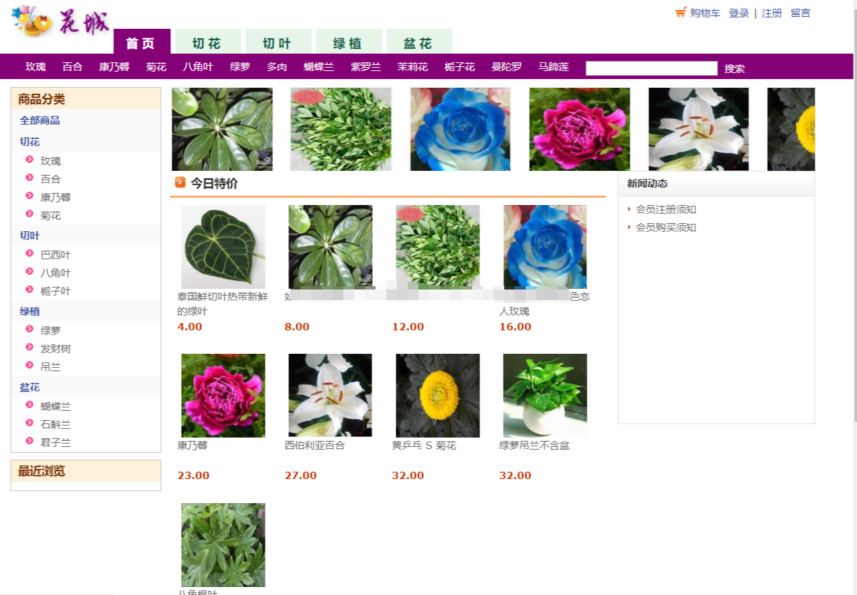The image size is (857, 595).
Task: Click the 搜索 search button
Action: [x=734, y=68]
